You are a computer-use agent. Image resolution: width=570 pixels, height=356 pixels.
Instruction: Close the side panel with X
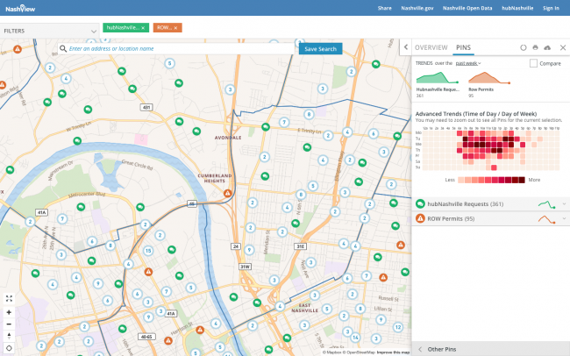tap(563, 47)
